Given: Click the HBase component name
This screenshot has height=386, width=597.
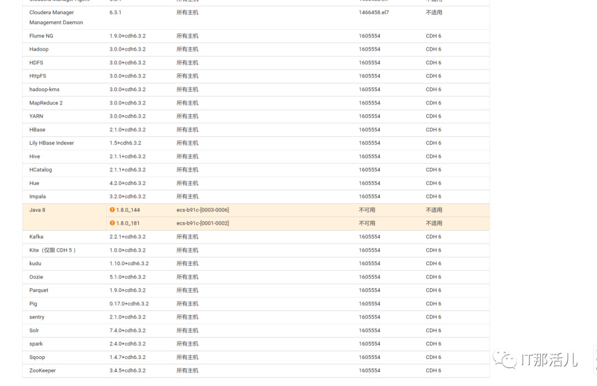Looking at the screenshot, I should [x=38, y=129].
